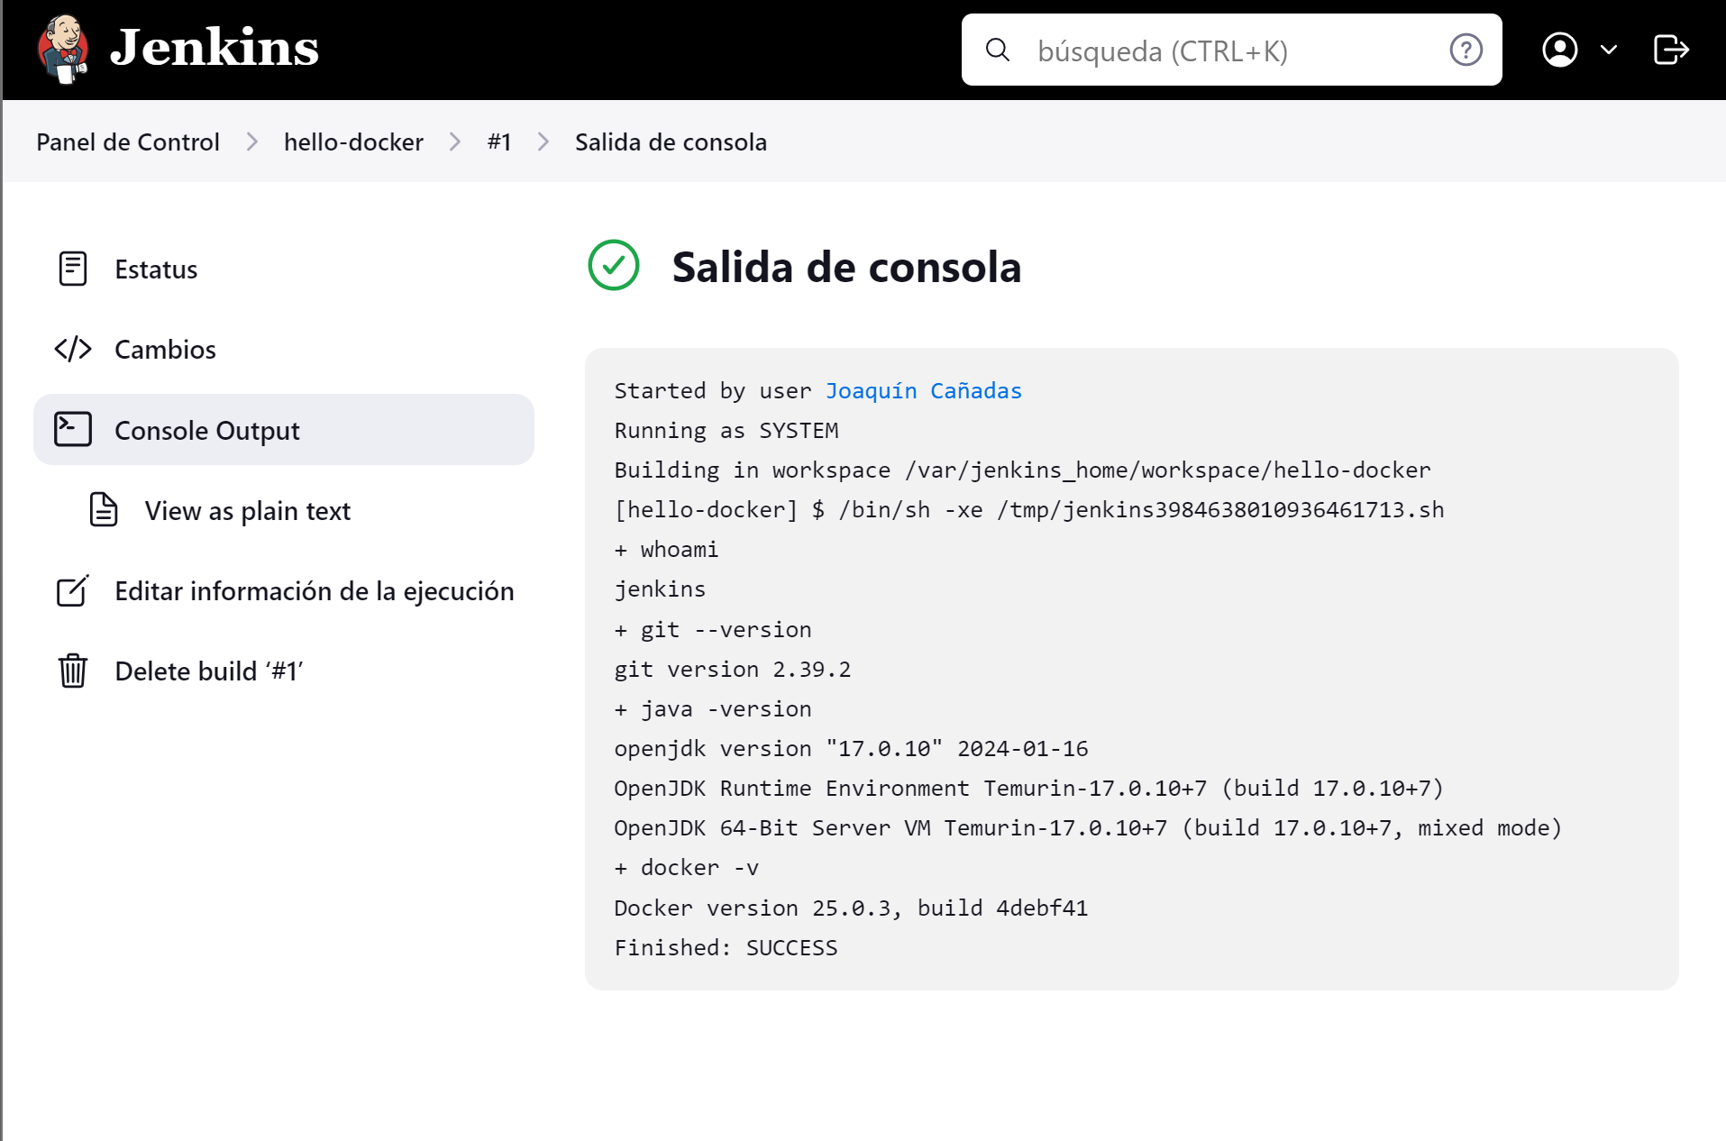Viewport: 1726px width, 1141px height.
Task: Click the edit pencil icon beside Editar información
Action: (72, 591)
